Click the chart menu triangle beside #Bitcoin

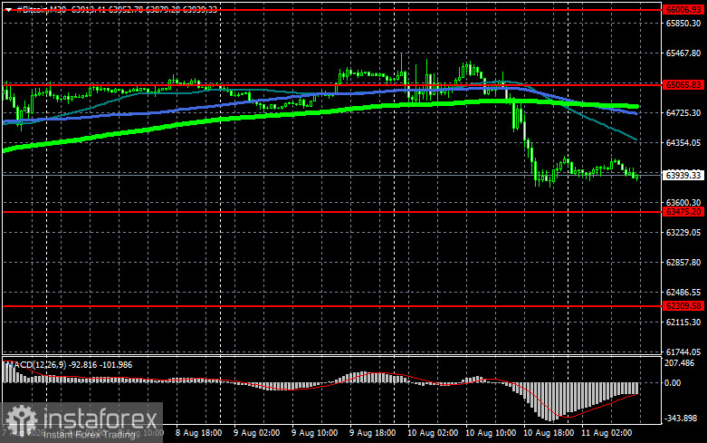tap(8, 9)
